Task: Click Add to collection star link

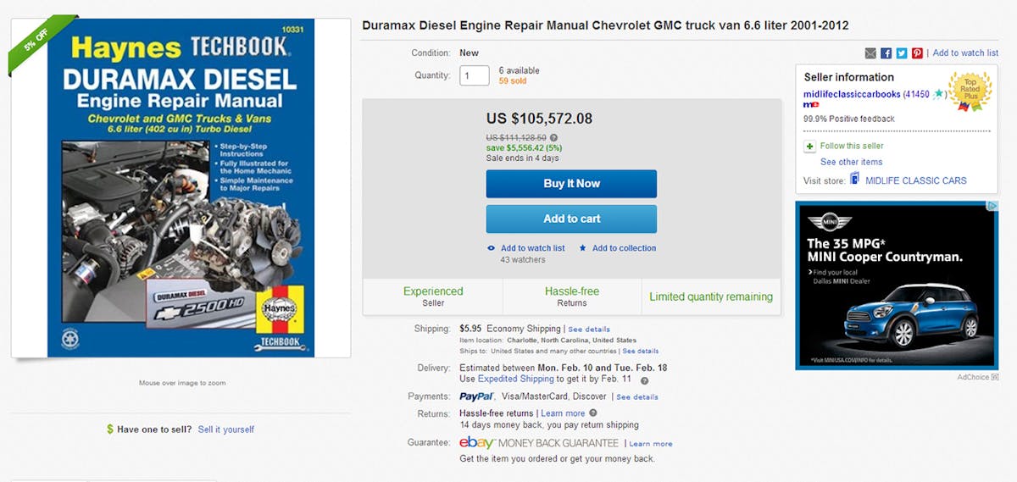Action: pyautogui.click(x=623, y=248)
